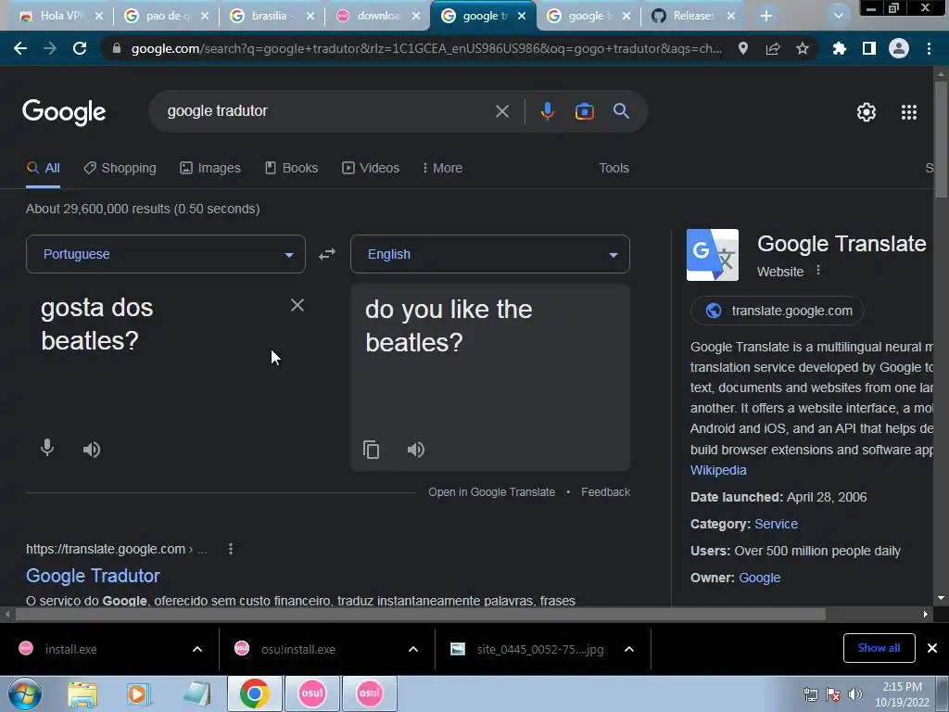Search by image with camera icon

pos(584,111)
